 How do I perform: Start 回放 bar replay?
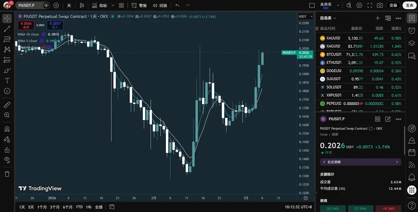pyautogui.click(x=160, y=5)
